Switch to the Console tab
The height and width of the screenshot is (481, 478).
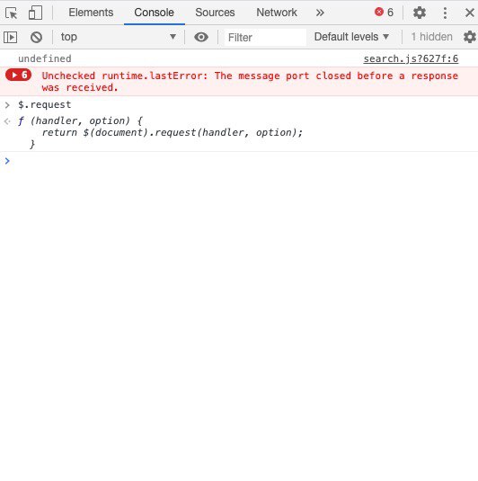point(154,13)
